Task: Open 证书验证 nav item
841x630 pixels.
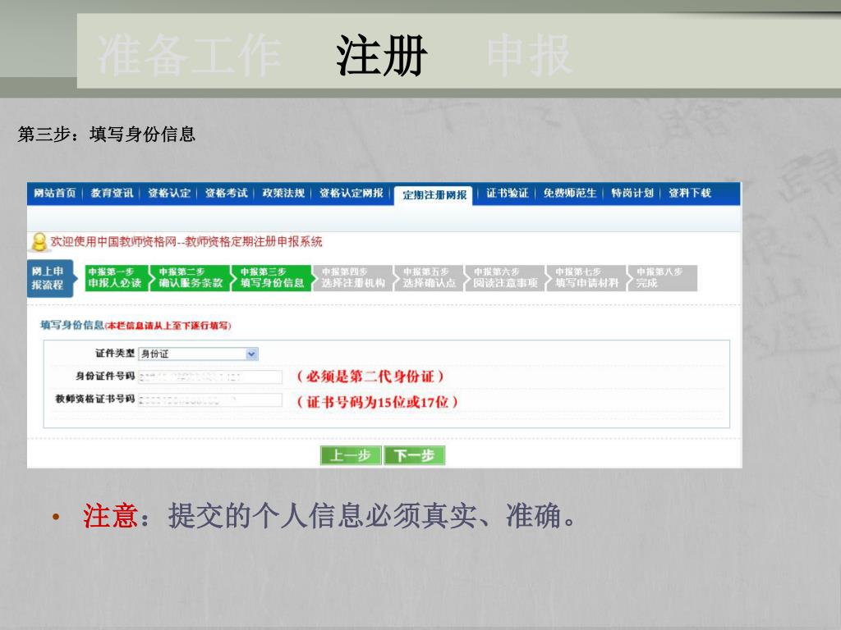Action: (507, 193)
